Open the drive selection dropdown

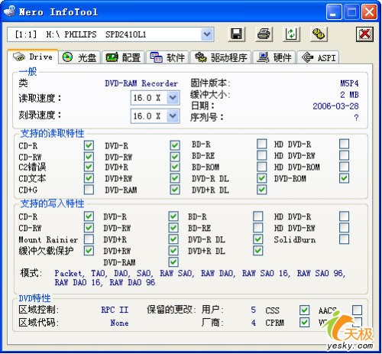207,34
